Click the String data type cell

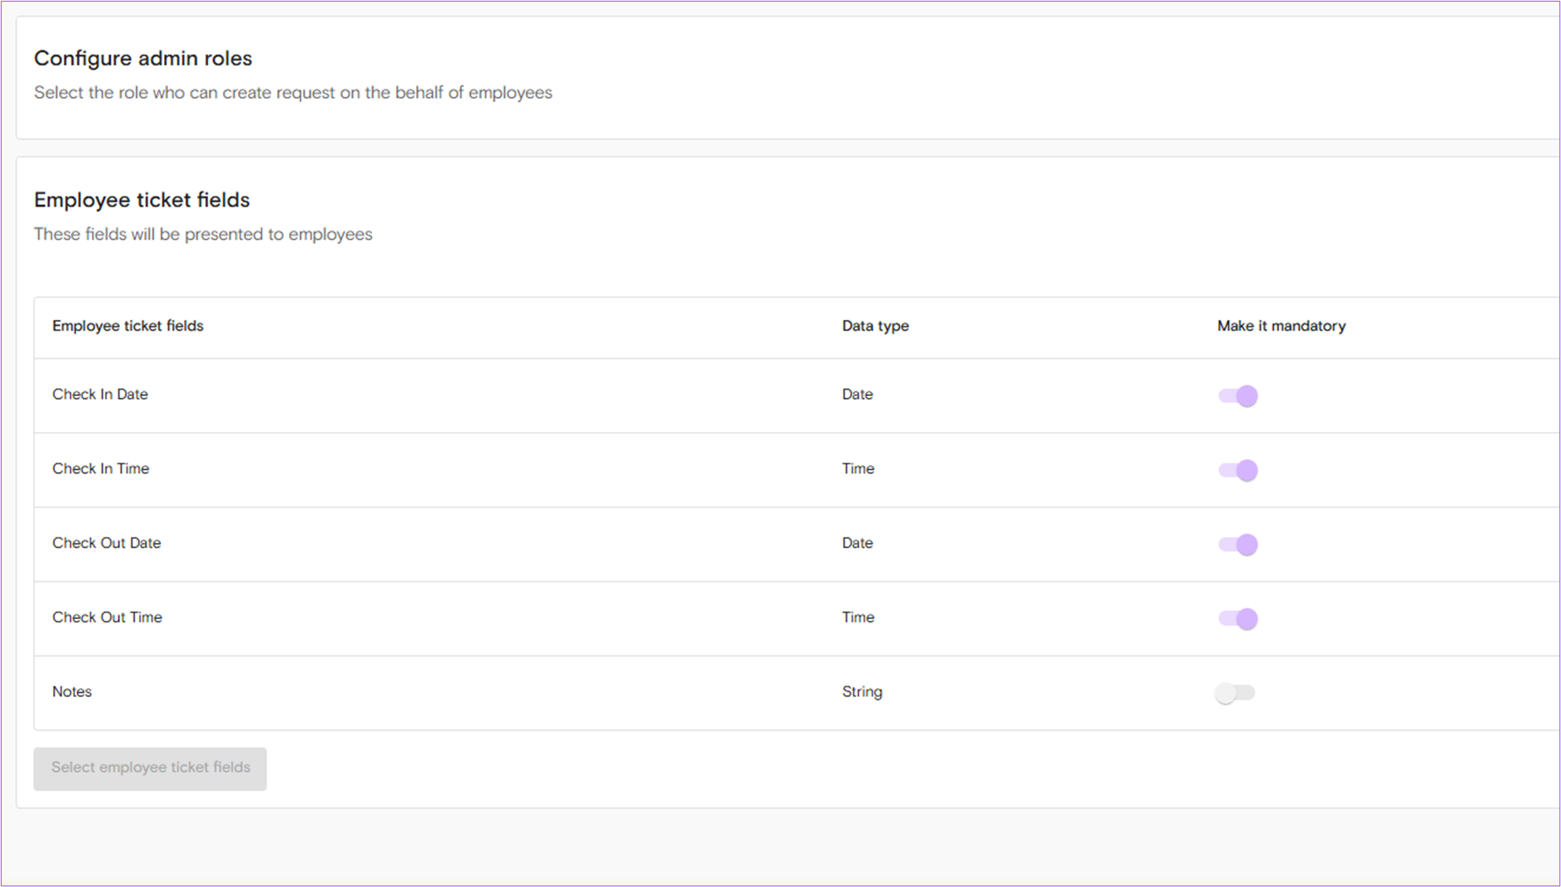[862, 692]
